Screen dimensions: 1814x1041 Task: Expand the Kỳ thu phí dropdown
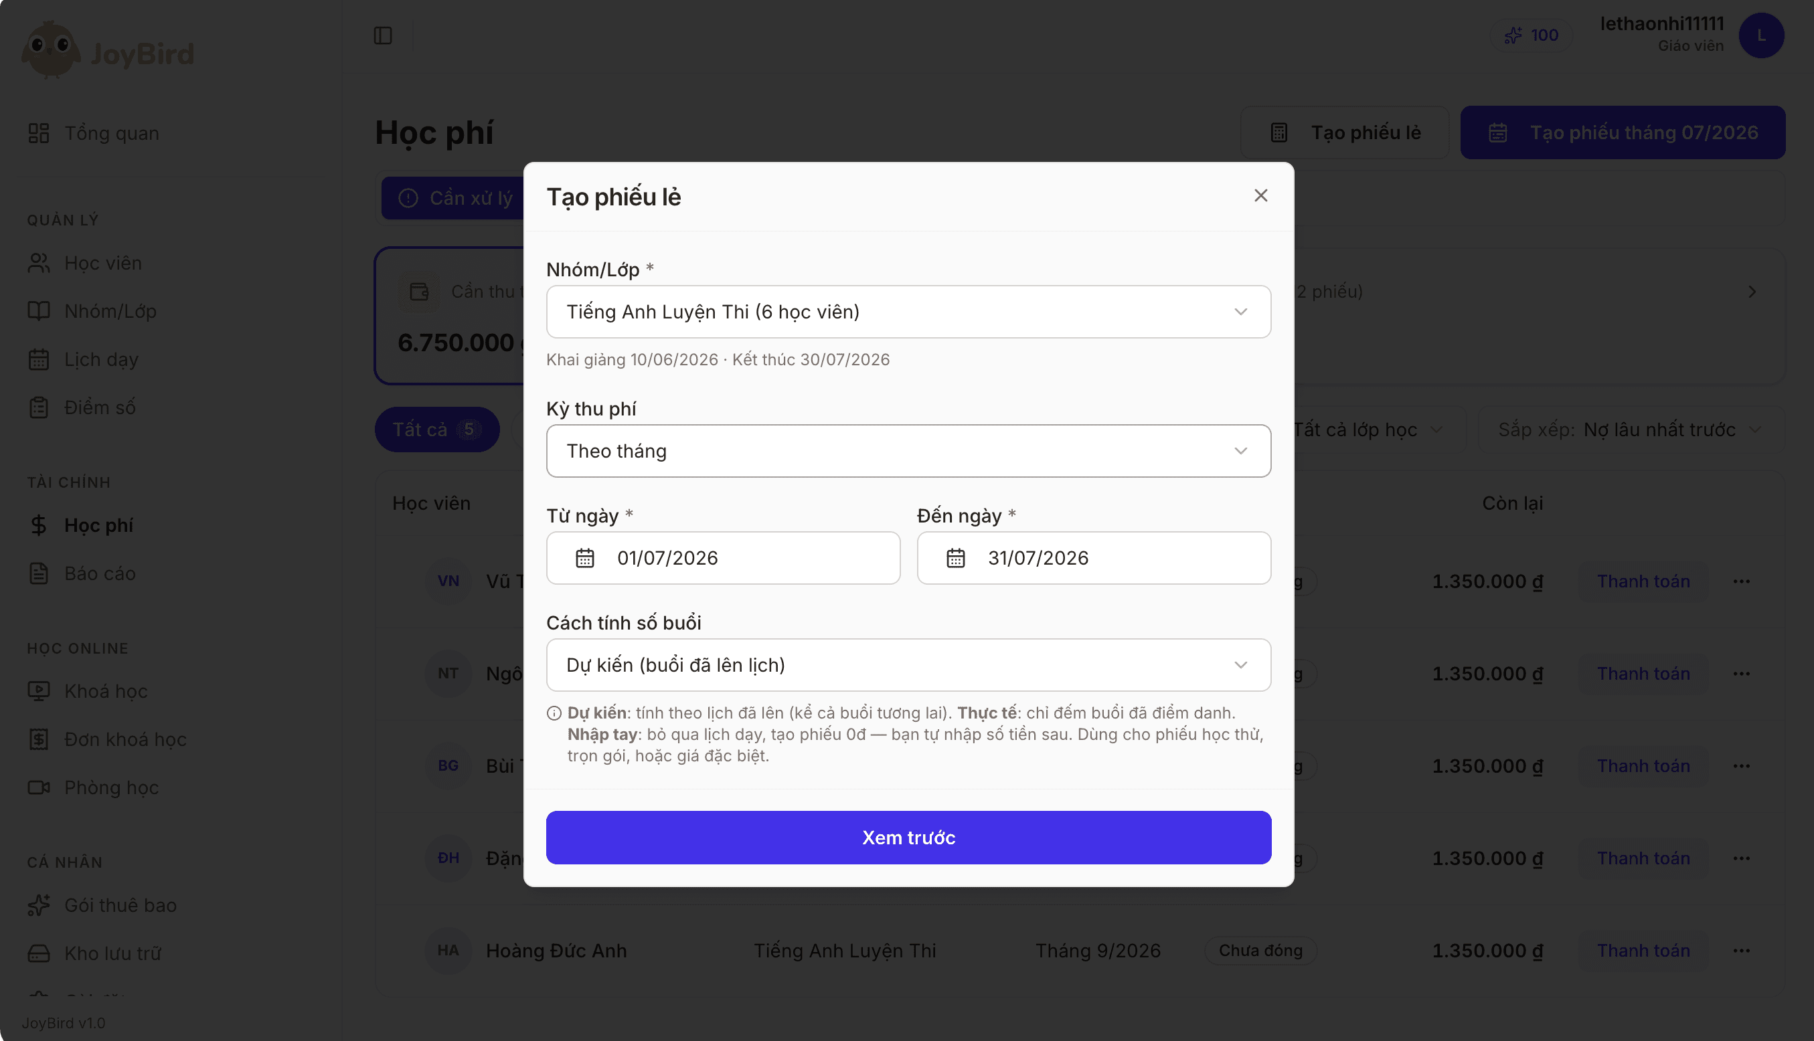point(908,451)
